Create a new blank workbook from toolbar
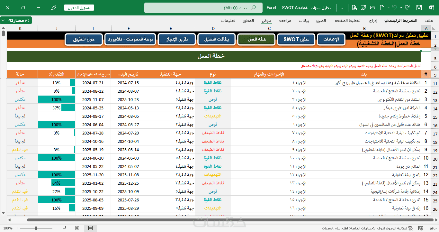439x232 pixels. point(382,7)
